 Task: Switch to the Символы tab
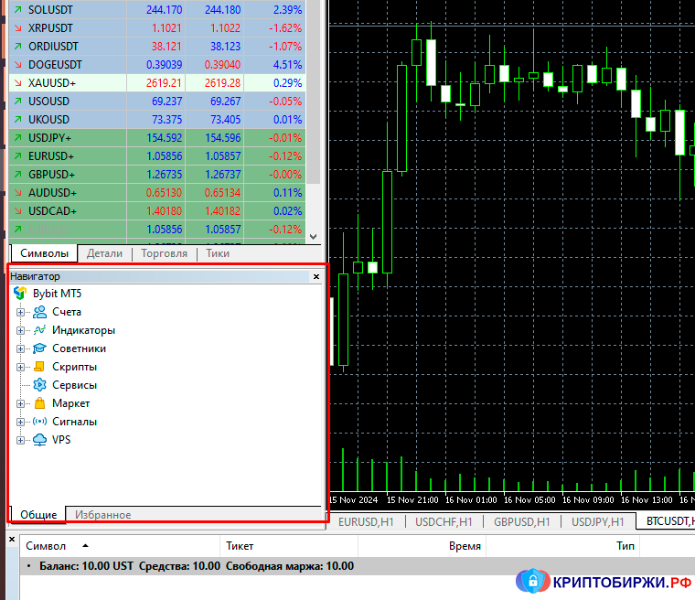click(44, 253)
